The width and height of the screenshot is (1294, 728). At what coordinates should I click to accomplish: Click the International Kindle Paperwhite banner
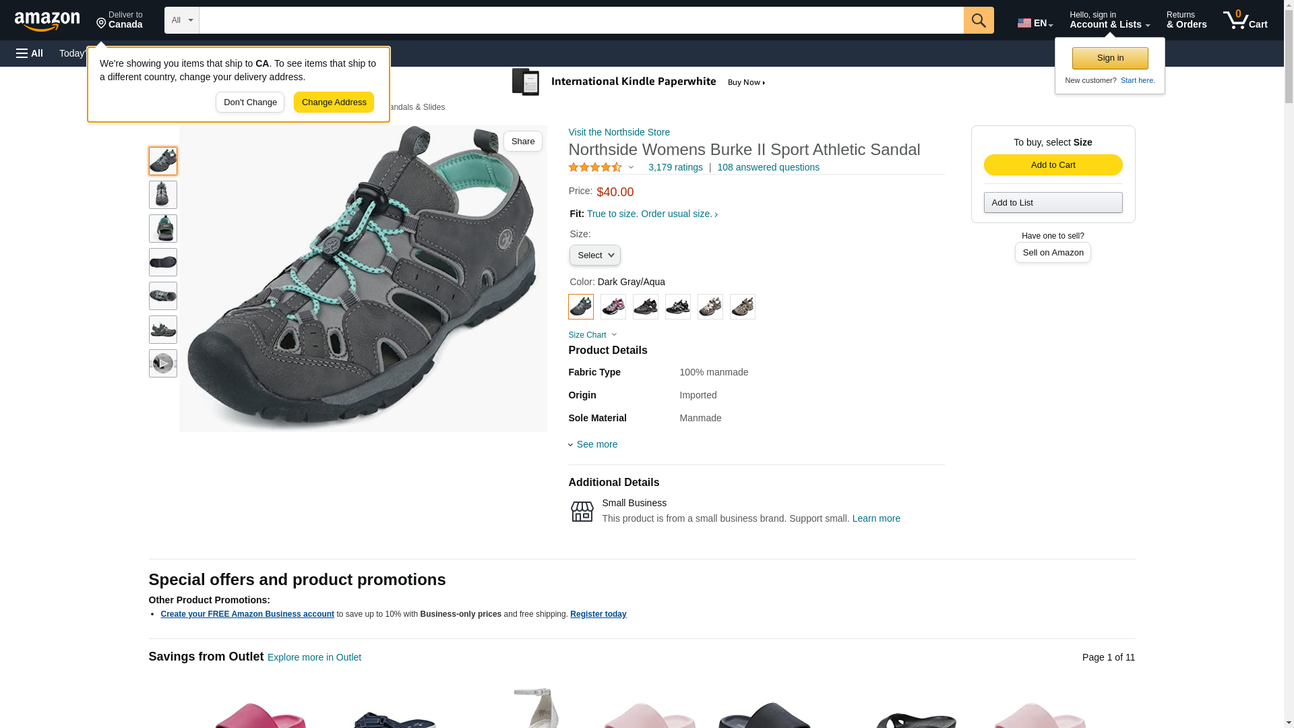pyautogui.click(x=639, y=82)
